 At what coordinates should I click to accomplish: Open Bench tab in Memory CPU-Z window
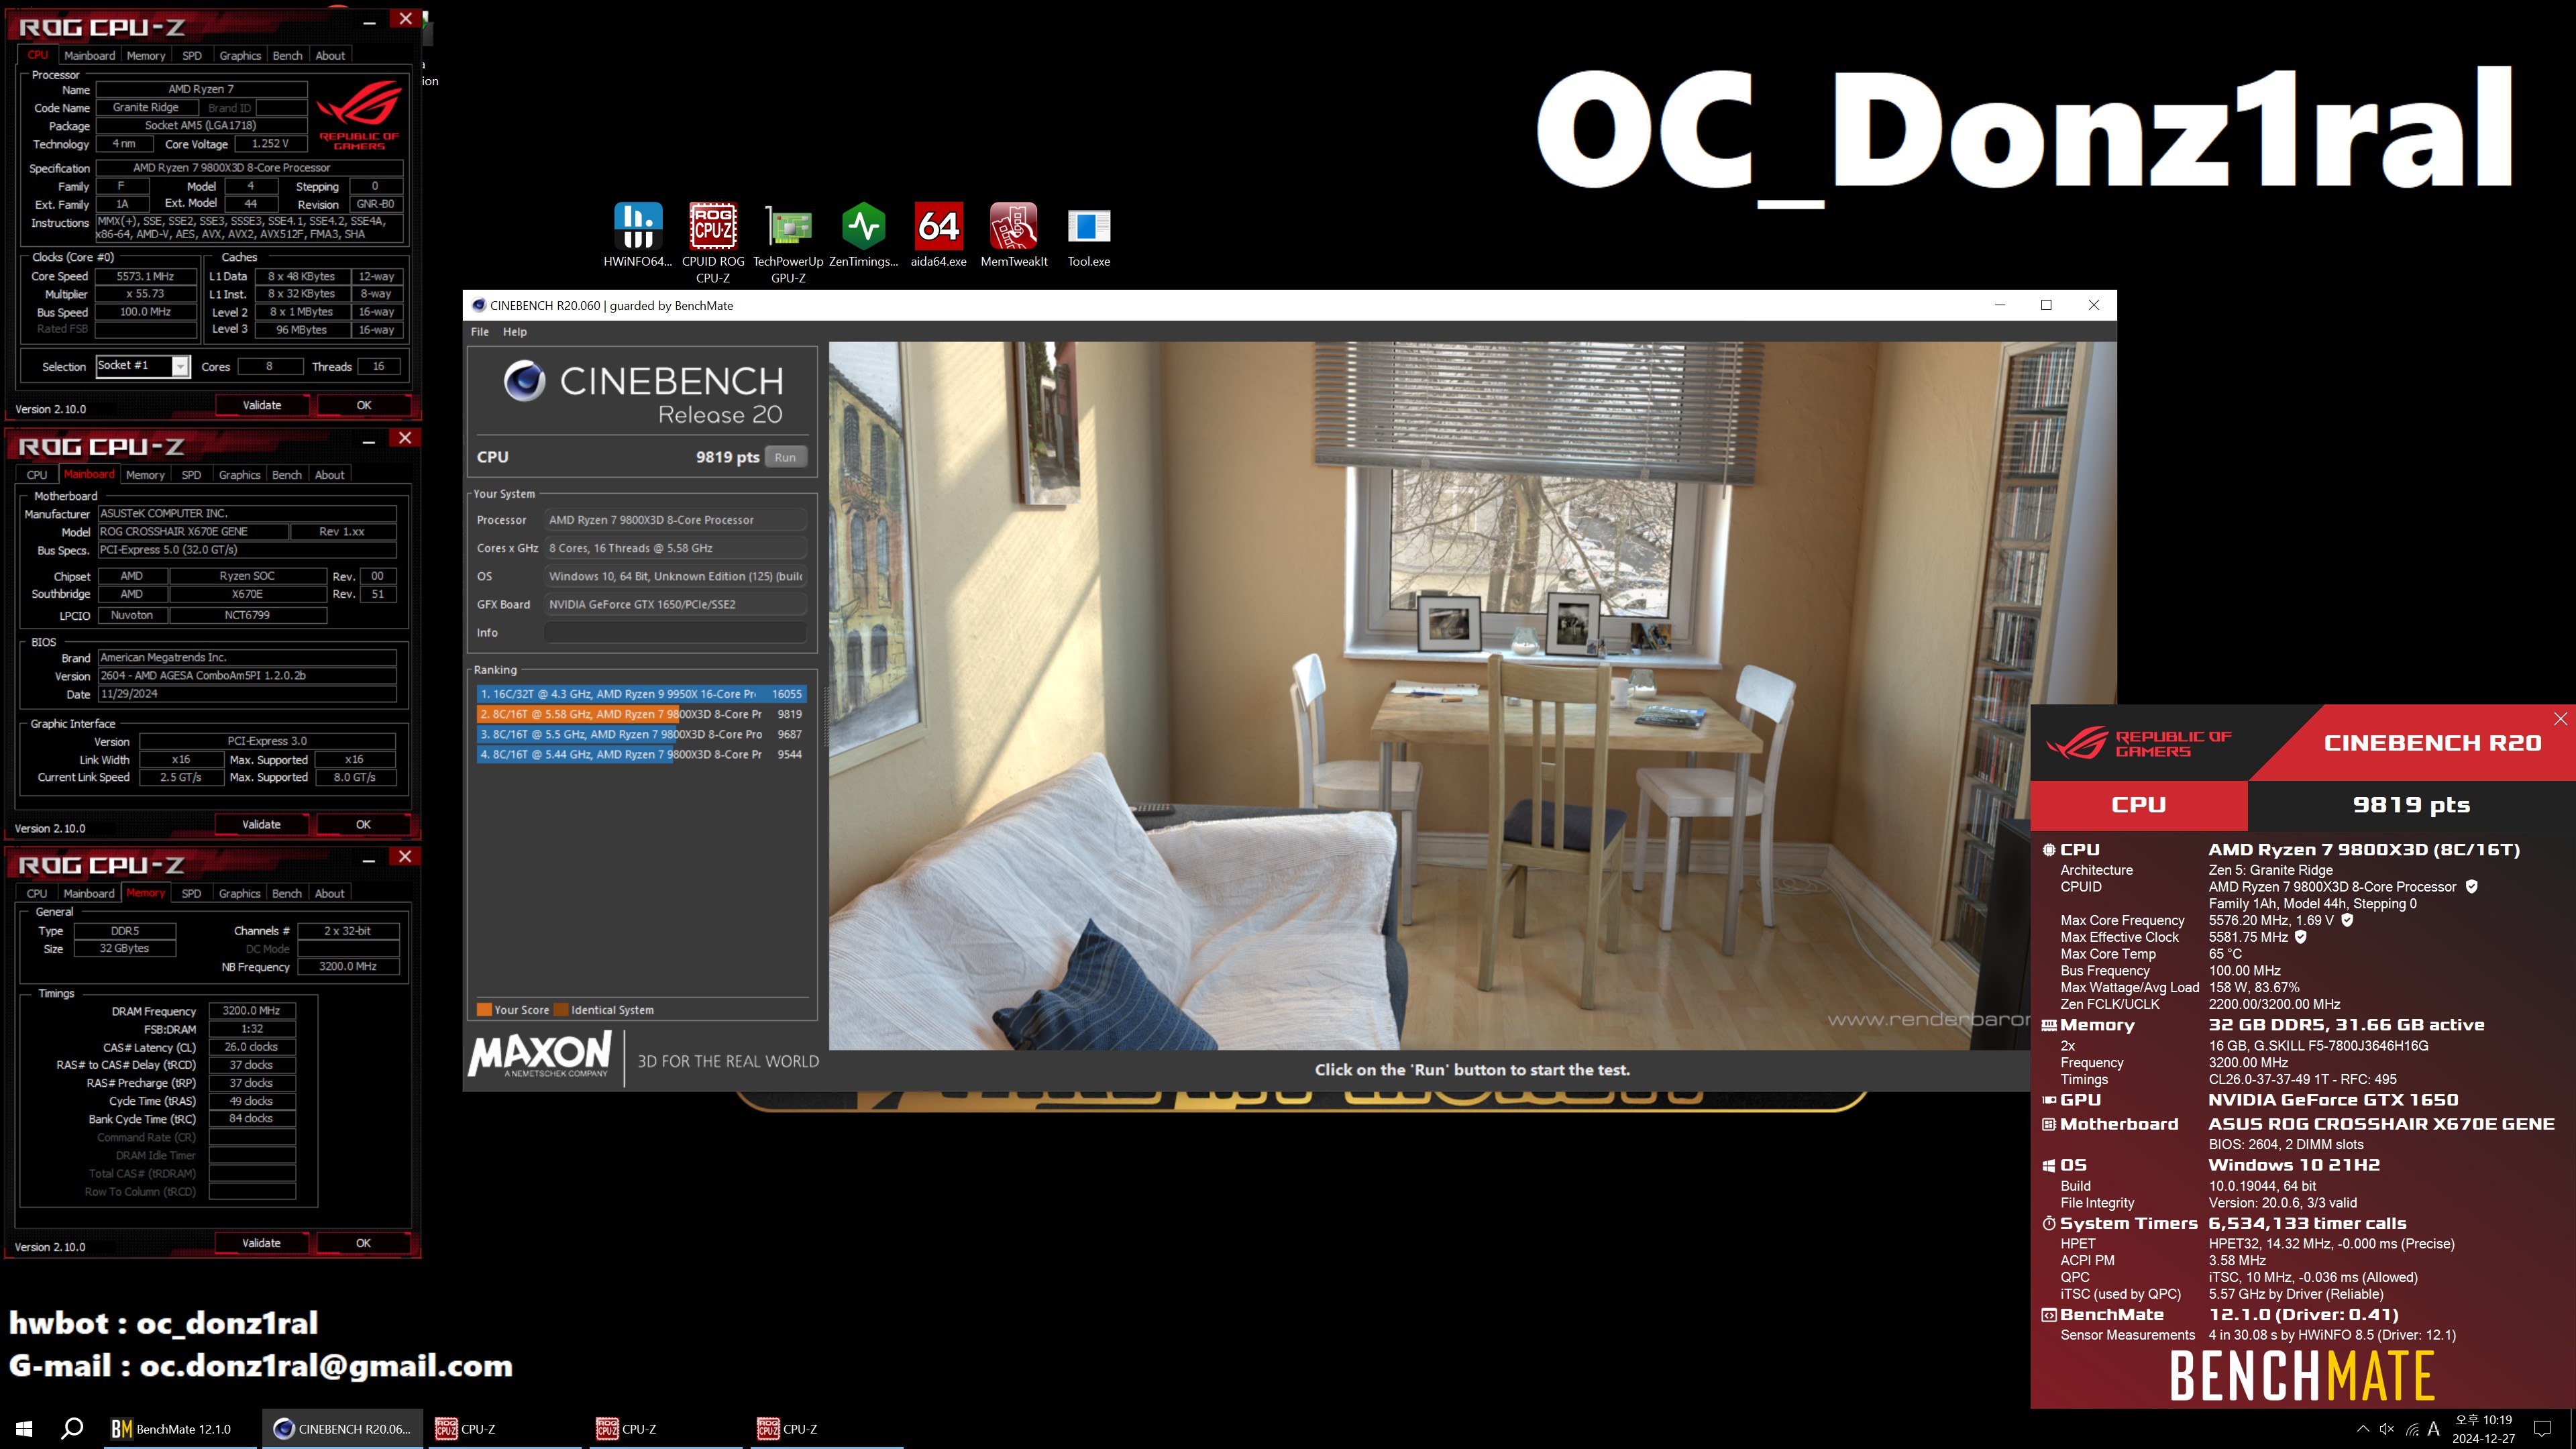point(287,894)
